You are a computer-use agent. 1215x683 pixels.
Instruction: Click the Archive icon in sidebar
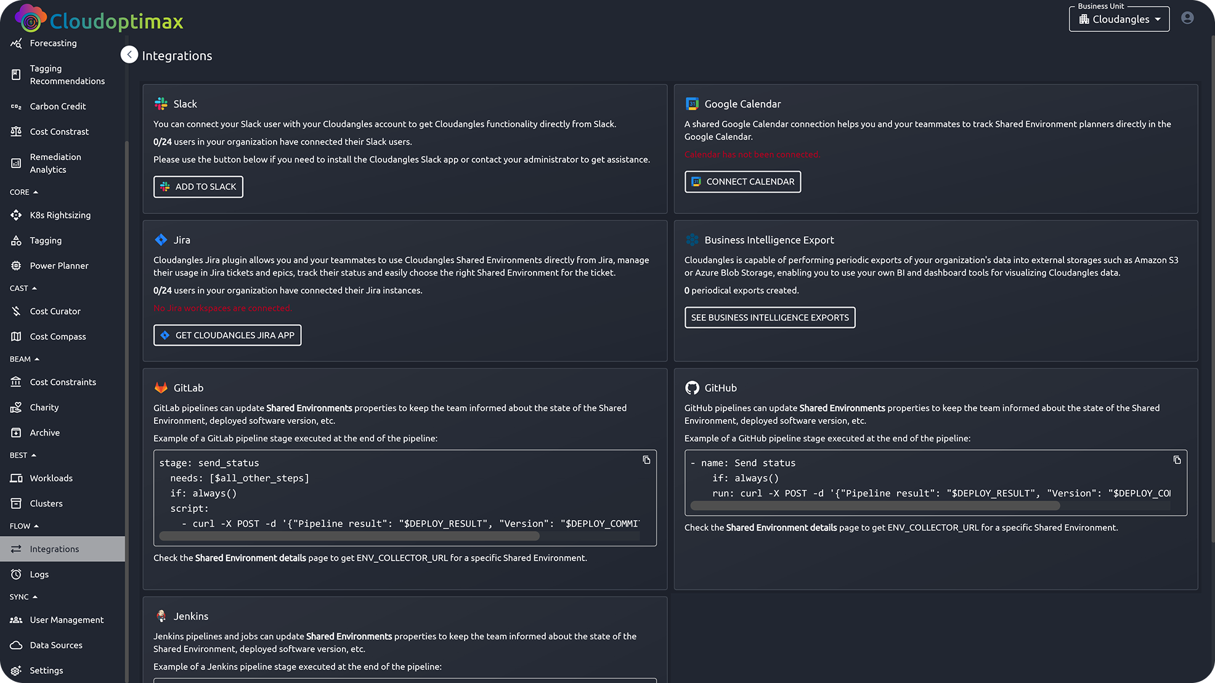[x=16, y=433]
